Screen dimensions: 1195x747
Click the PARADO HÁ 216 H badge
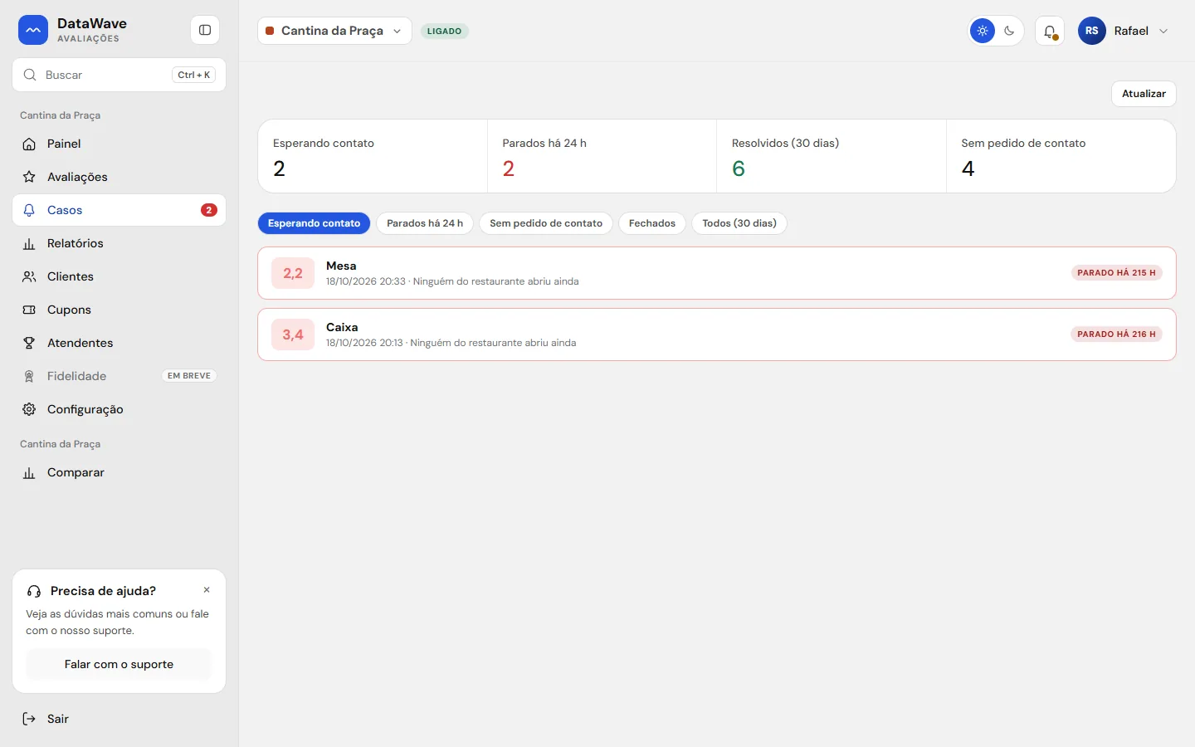point(1116,334)
